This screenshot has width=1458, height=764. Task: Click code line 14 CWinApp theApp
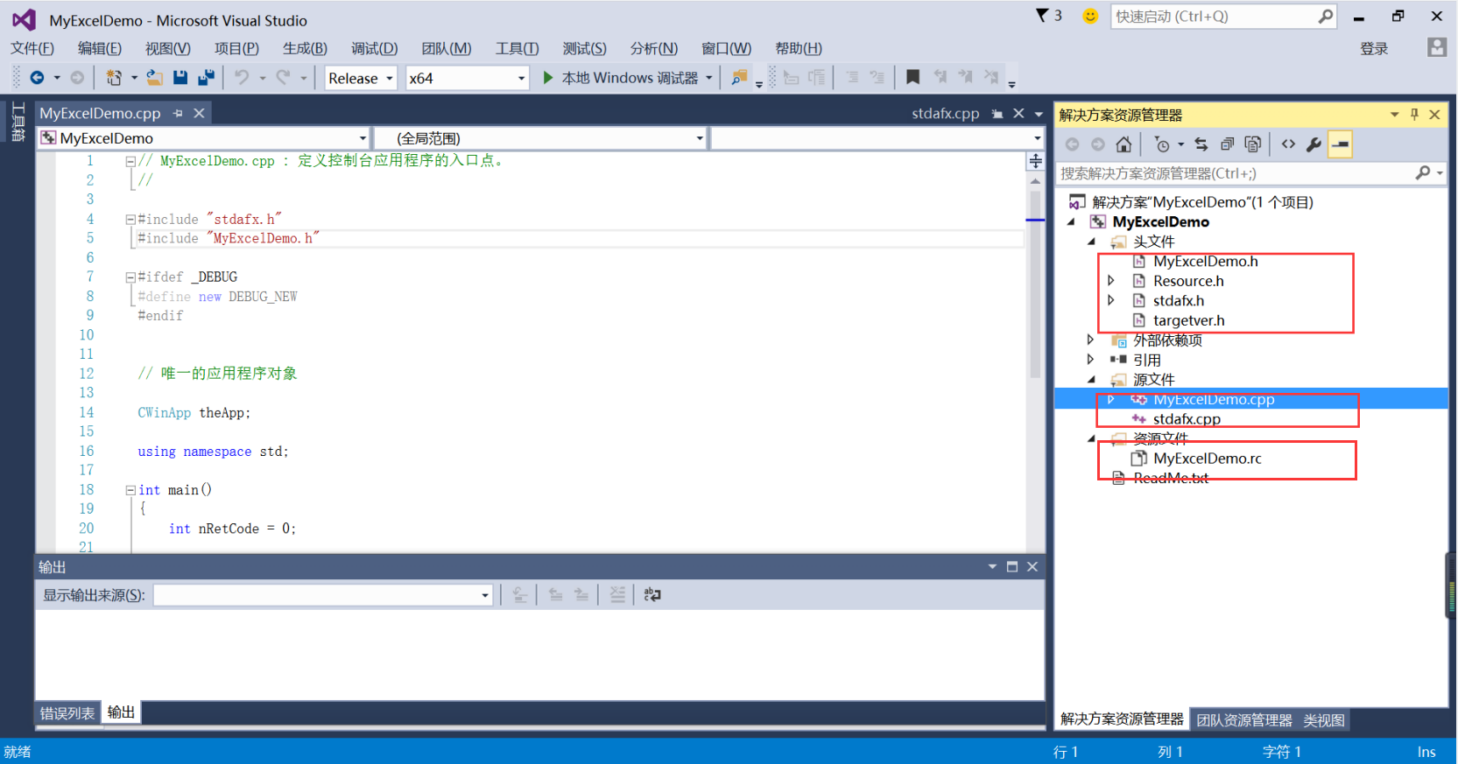(194, 412)
